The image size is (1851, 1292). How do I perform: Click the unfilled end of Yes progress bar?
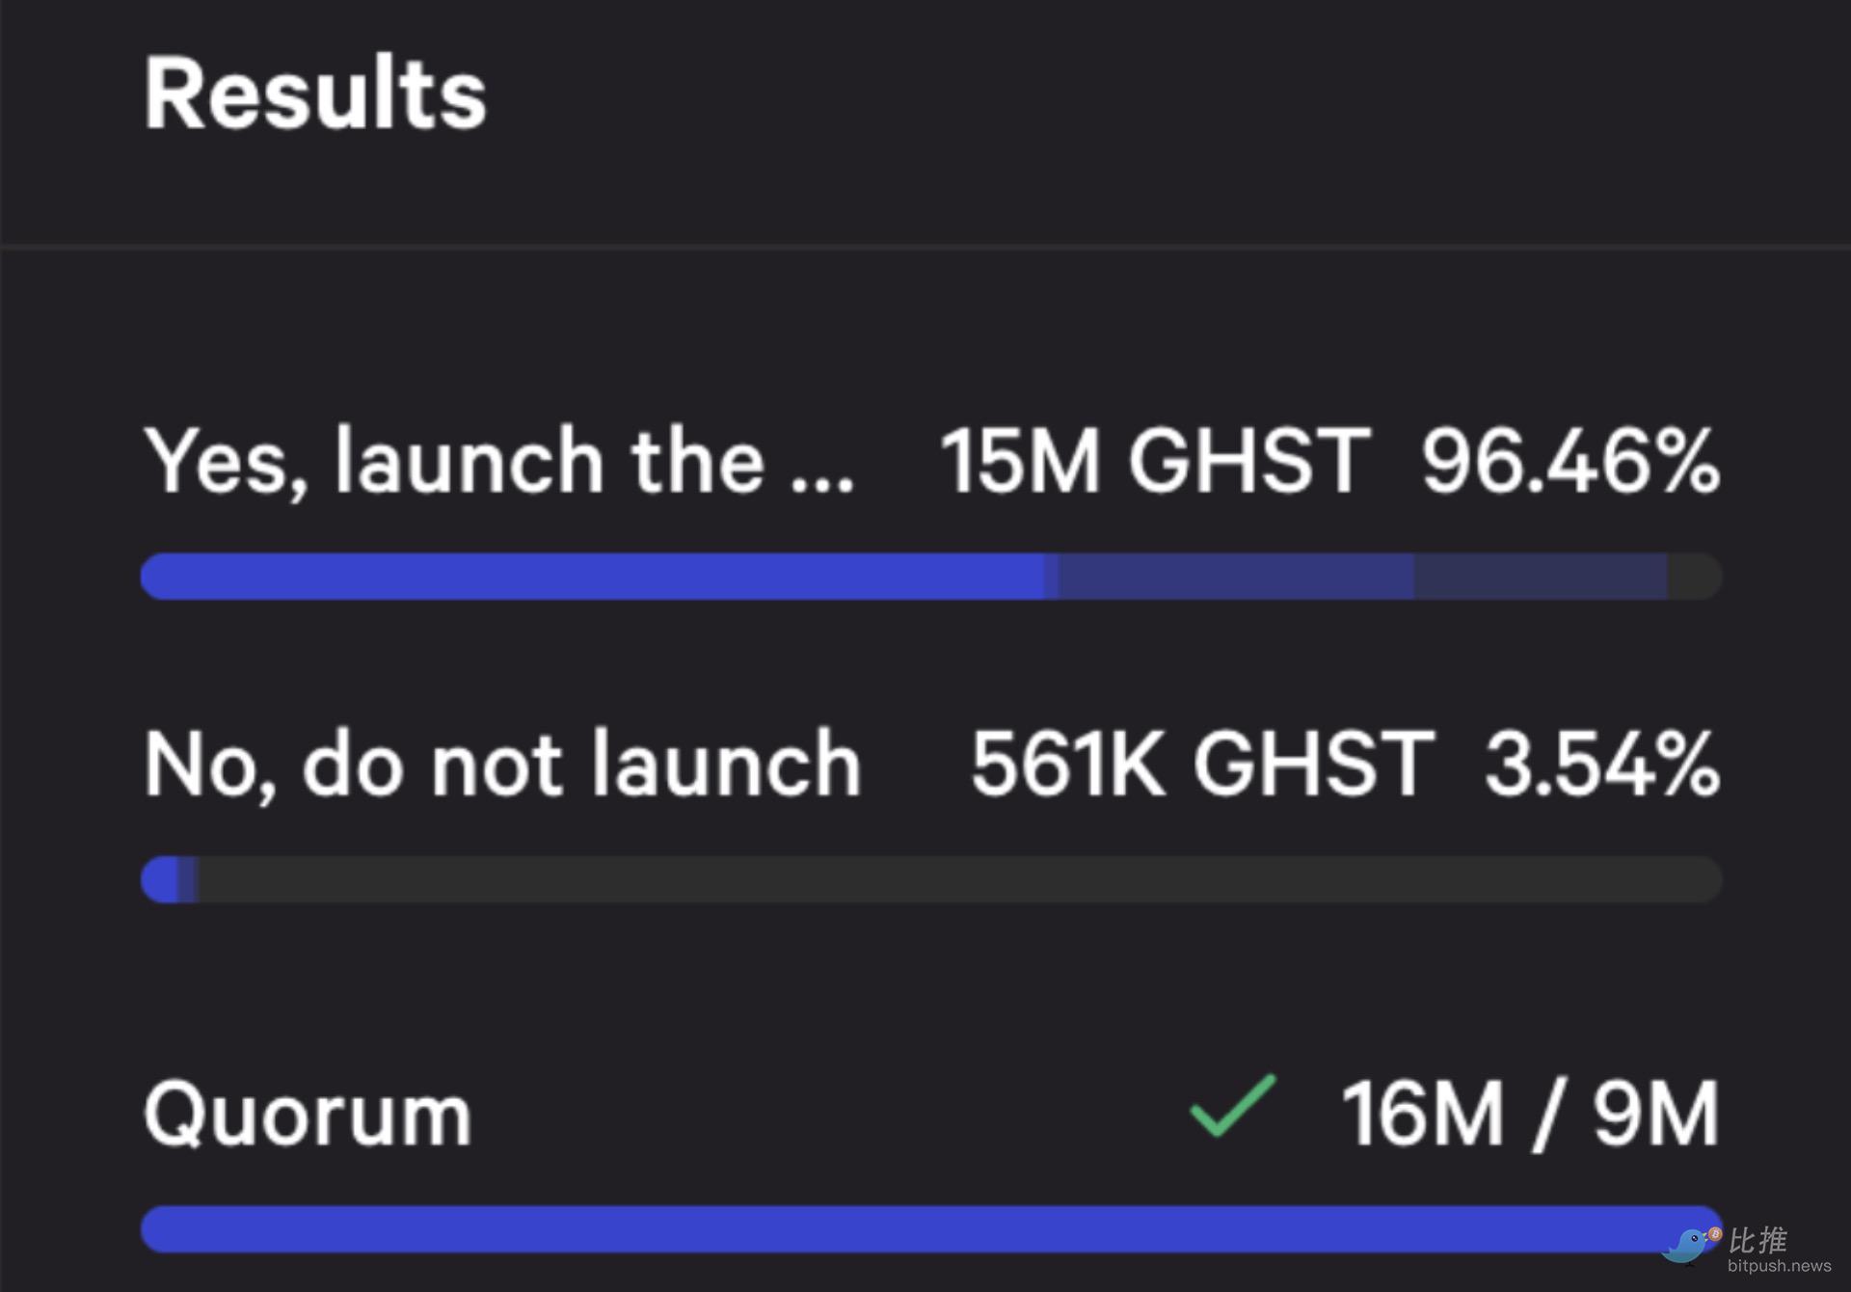click(x=1695, y=577)
